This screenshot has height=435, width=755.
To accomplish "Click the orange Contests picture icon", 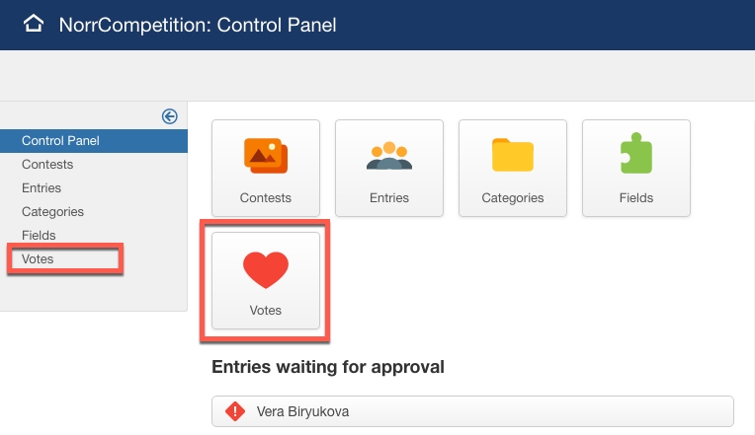I will [x=266, y=155].
